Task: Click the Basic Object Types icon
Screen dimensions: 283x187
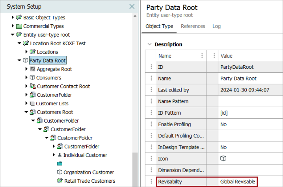Action: [x=19, y=17]
